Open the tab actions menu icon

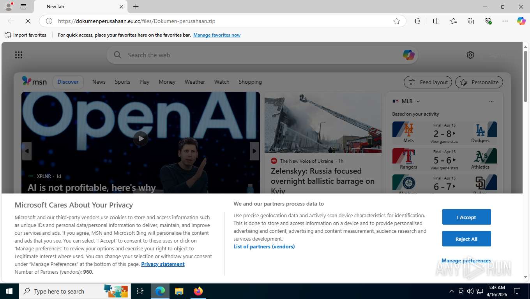[23, 7]
